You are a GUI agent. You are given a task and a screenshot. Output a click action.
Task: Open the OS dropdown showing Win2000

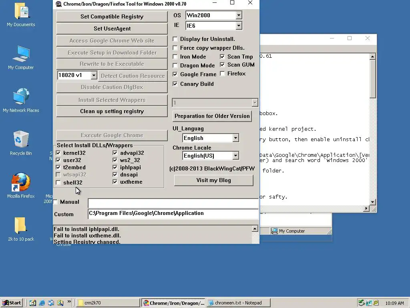pyautogui.click(x=239, y=16)
